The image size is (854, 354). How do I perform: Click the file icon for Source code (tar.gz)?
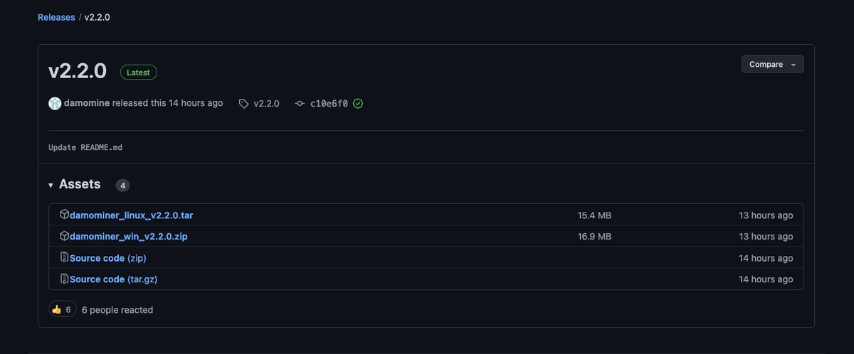pos(64,279)
